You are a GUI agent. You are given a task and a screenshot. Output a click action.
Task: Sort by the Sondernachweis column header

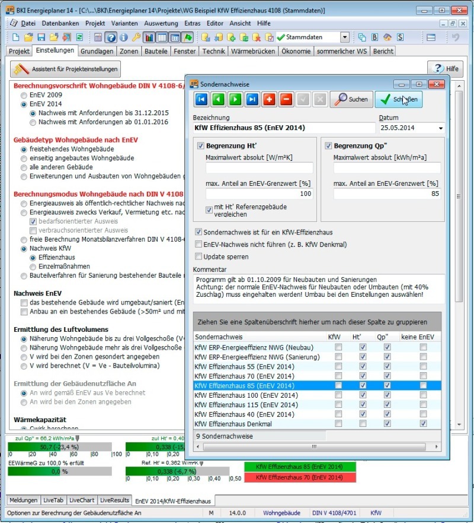(260, 337)
